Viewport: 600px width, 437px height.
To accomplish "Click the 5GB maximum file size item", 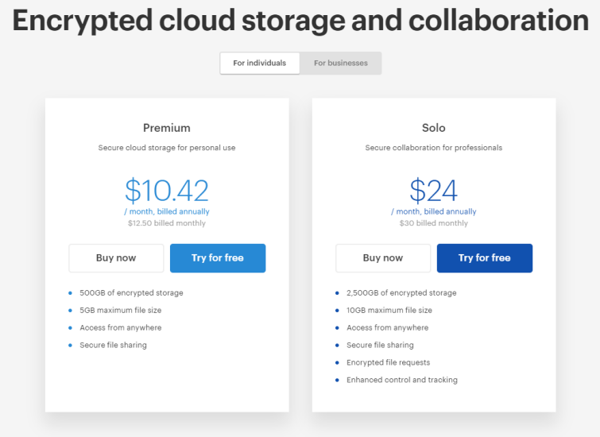I will point(121,311).
